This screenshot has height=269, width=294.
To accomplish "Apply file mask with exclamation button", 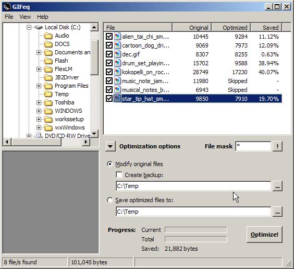I will click(277, 146).
